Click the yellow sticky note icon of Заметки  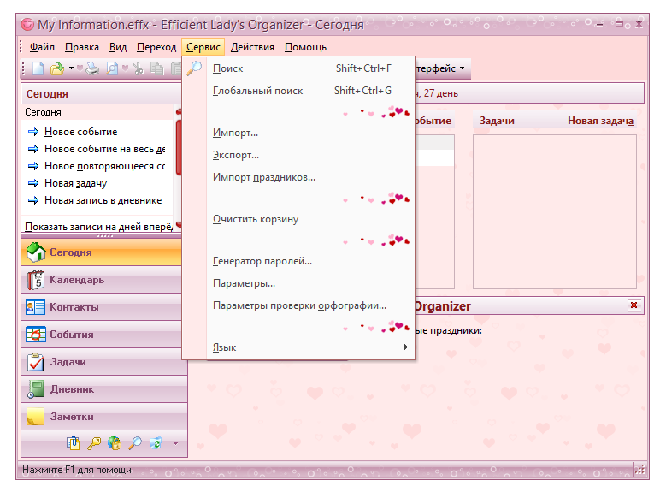pyautogui.click(x=35, y=417)
